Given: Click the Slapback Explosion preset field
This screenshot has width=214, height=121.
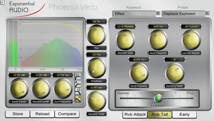Looking at the screenshot, I should coord(183,14).
